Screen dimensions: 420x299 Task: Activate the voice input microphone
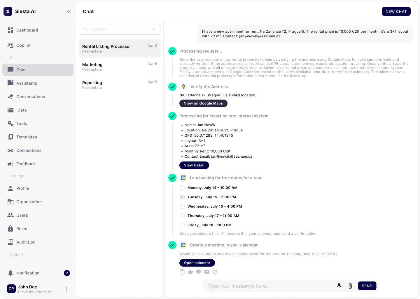click(339, 286)
